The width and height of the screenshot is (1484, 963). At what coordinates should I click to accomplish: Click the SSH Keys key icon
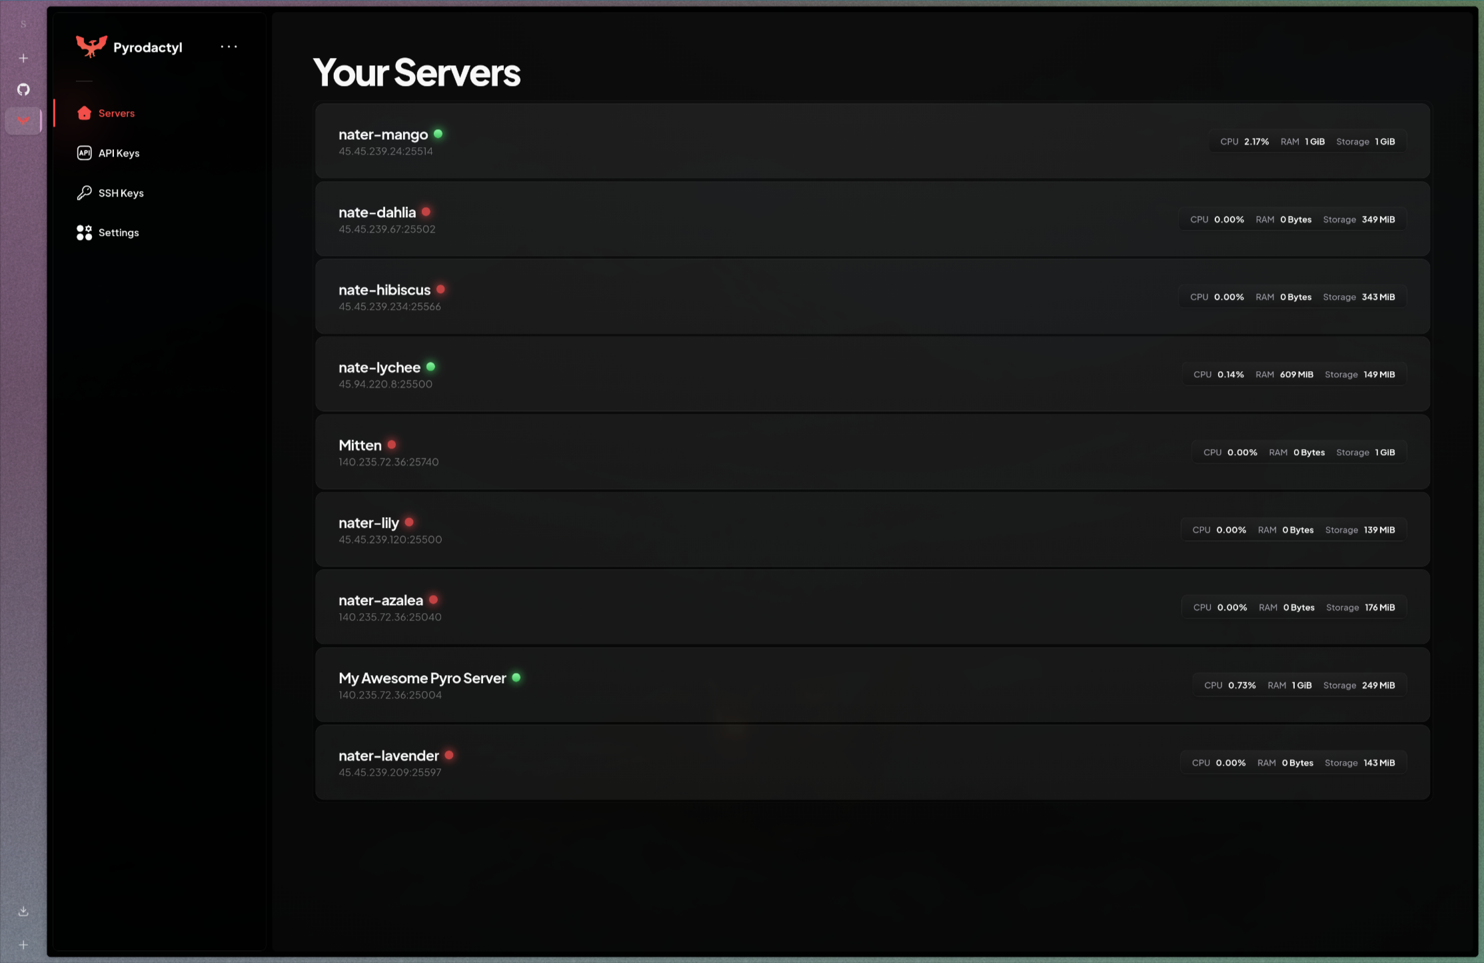pyautogui.click(x=84, y=193)
